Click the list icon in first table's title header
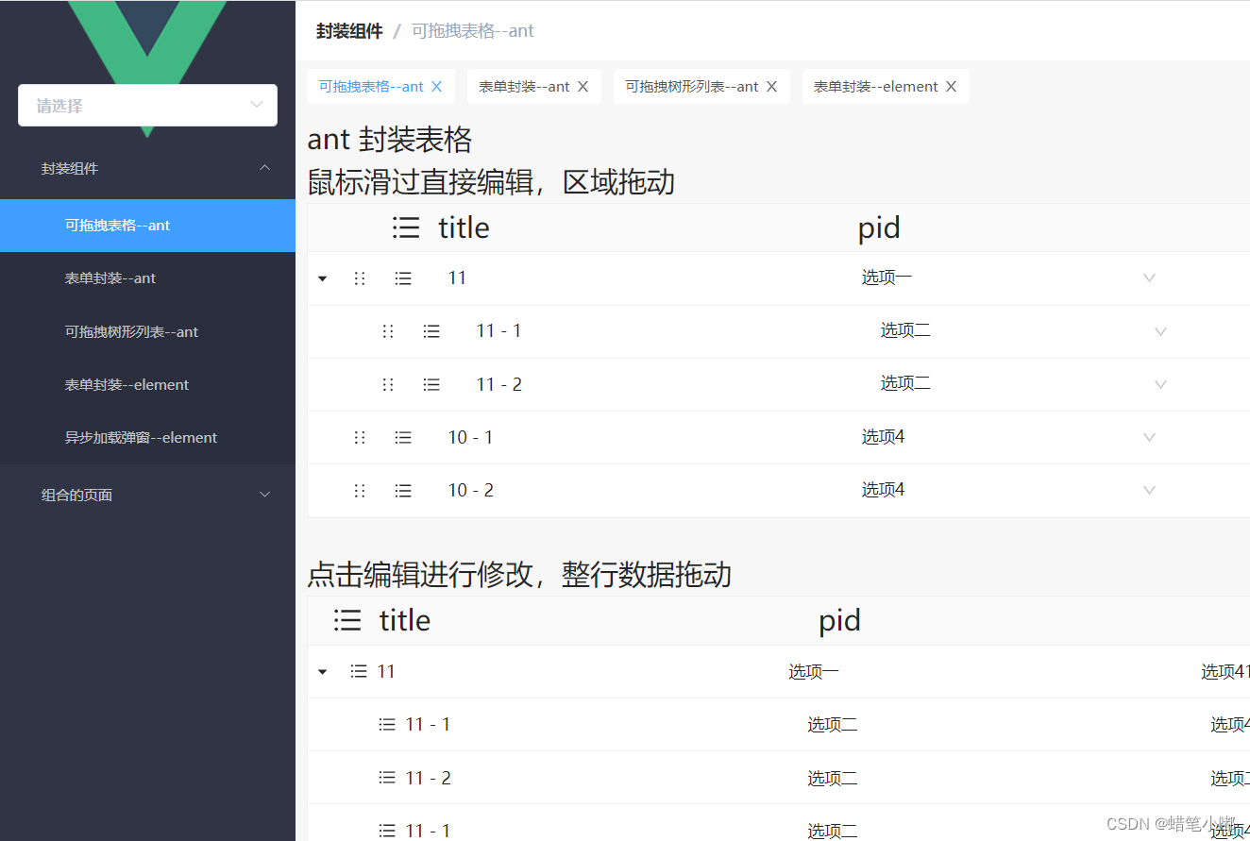 [x=406, y=227]
